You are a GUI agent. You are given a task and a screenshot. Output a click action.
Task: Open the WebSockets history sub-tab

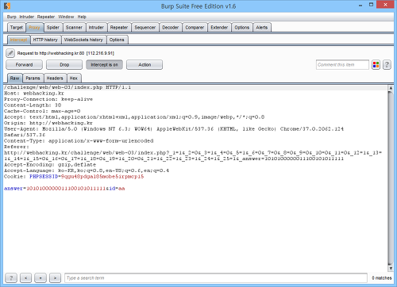tap(83, 40)
